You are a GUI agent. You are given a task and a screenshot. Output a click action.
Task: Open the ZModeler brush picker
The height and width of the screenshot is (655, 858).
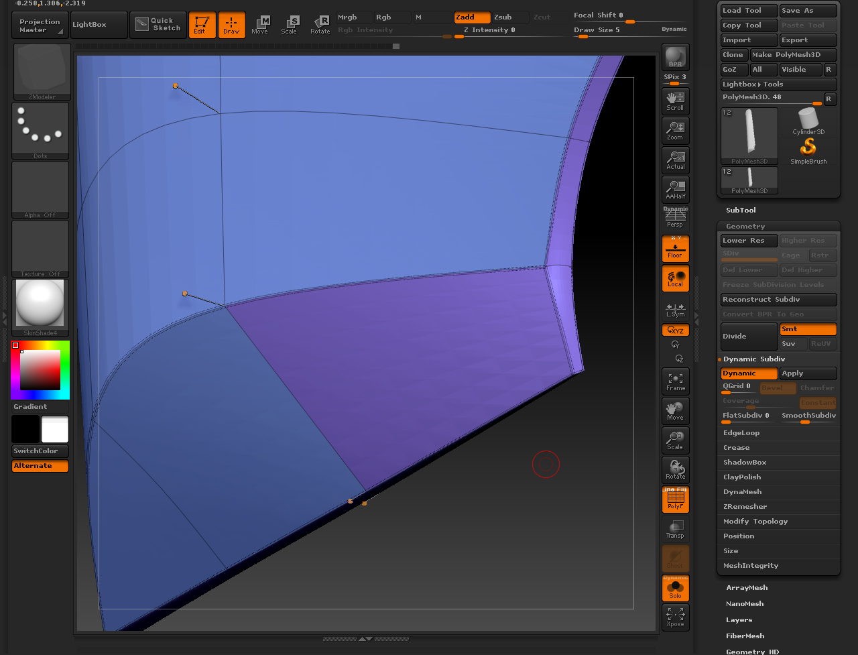tap(42, 72)
